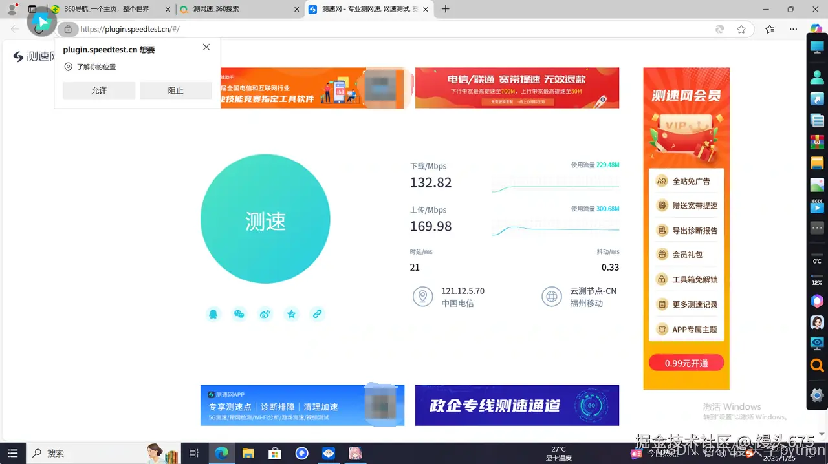This screenshot has height=464, width=828.
Task: Open search from the Edge sidebar
Action: (817, 364)
